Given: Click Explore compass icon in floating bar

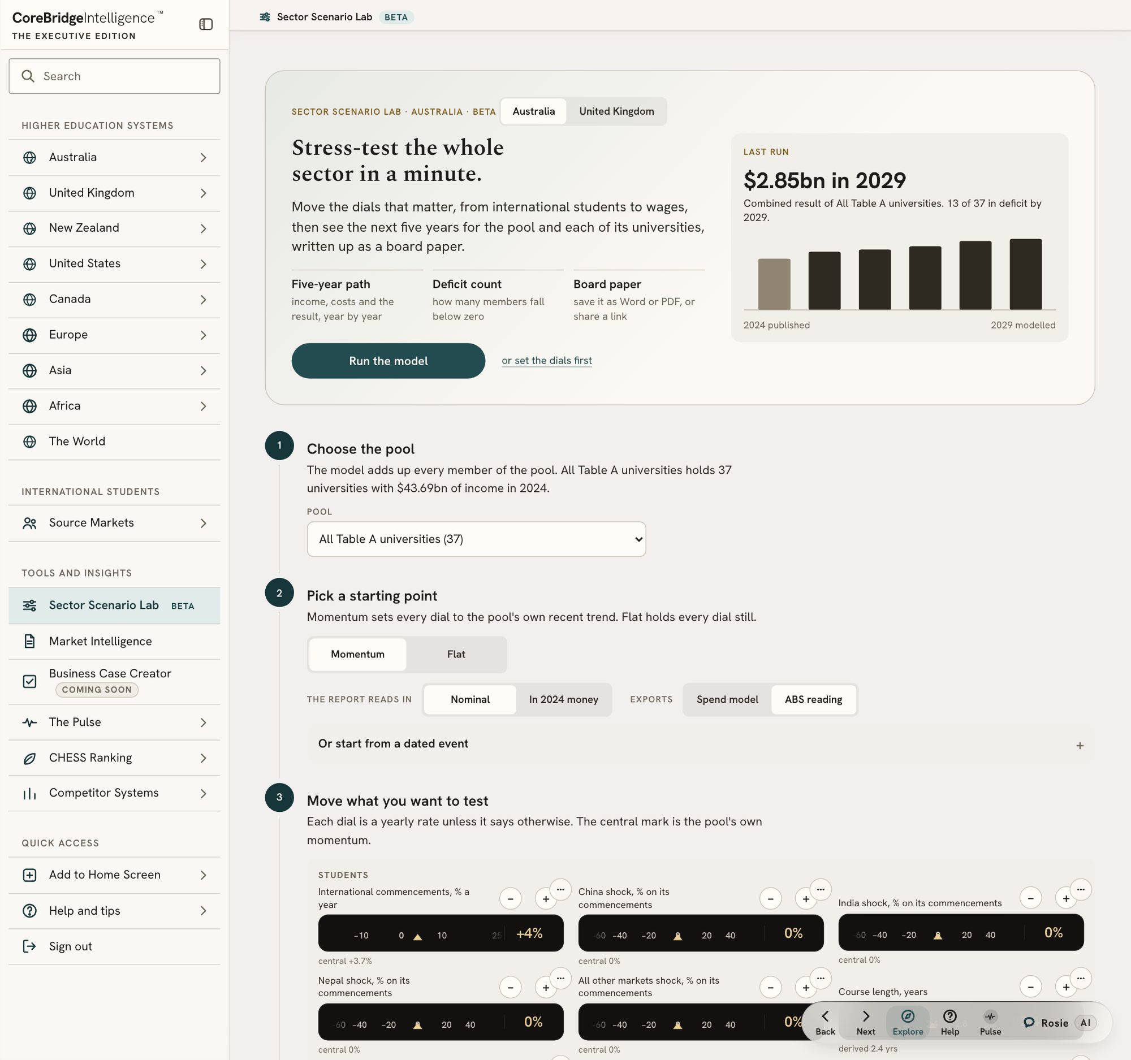Looking at the screenshot, I should (x=908, y=1016).
